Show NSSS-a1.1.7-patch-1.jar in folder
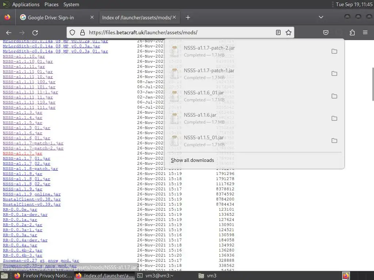The width and height of the screenshot is (374, 280). 334,74
